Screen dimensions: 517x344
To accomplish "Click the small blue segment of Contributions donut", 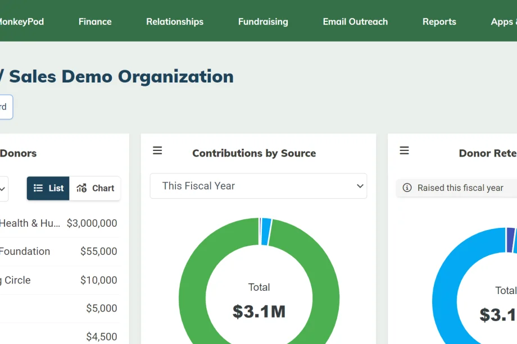I will coord(266,231).
